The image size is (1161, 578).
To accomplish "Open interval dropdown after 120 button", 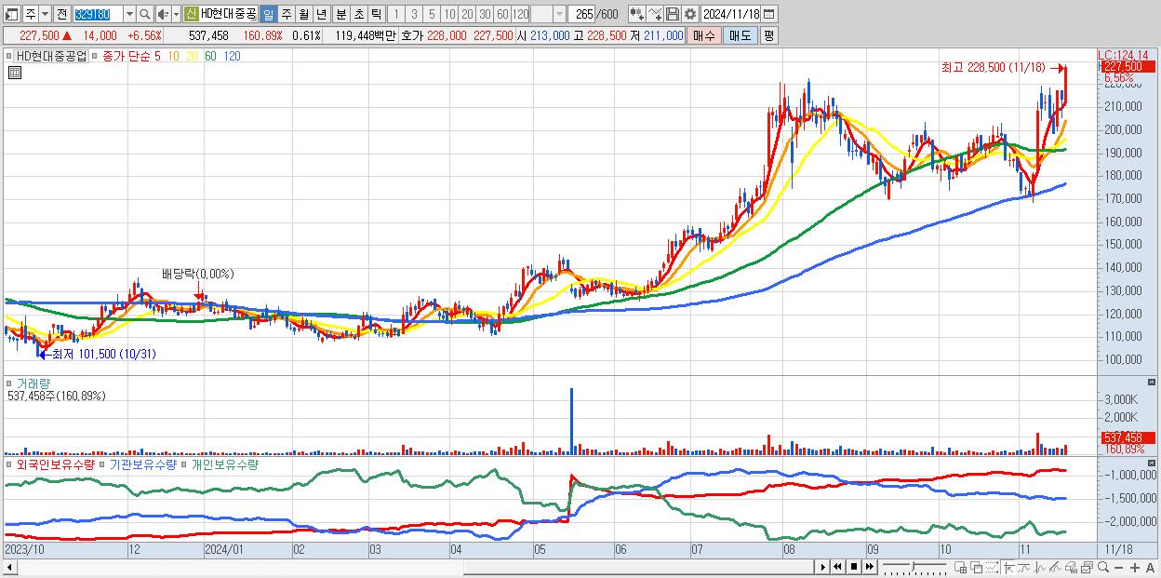I will coord(559,14).
